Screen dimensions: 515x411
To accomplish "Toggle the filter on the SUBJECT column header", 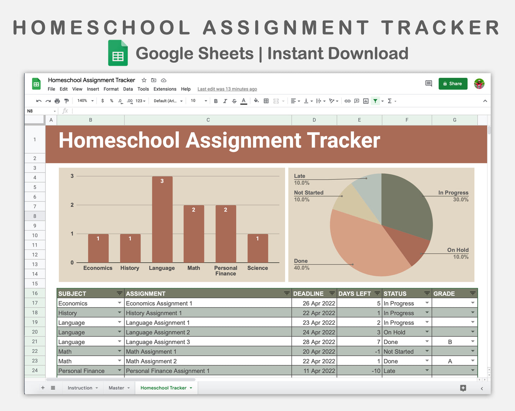I will tap(119, 293).
